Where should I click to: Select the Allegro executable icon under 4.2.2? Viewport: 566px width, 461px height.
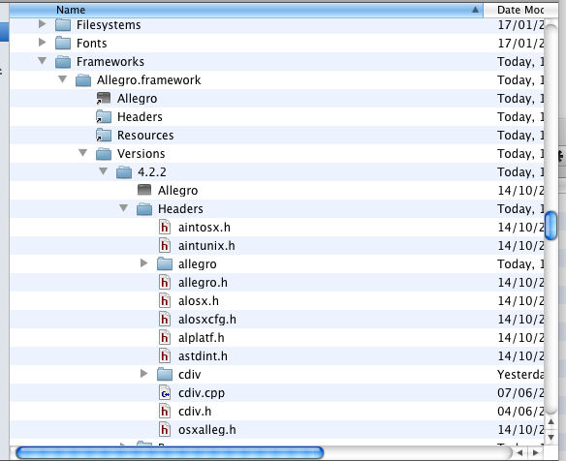(144, 190)
